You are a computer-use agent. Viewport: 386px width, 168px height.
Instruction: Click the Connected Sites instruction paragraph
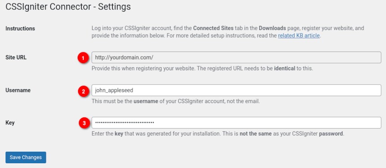[228, 32]
